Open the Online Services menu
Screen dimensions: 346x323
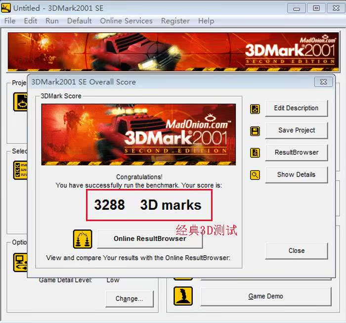[x=126, y=21]
